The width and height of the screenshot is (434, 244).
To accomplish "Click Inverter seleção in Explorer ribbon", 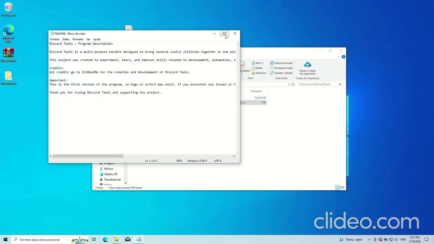I will click(281, 73).
